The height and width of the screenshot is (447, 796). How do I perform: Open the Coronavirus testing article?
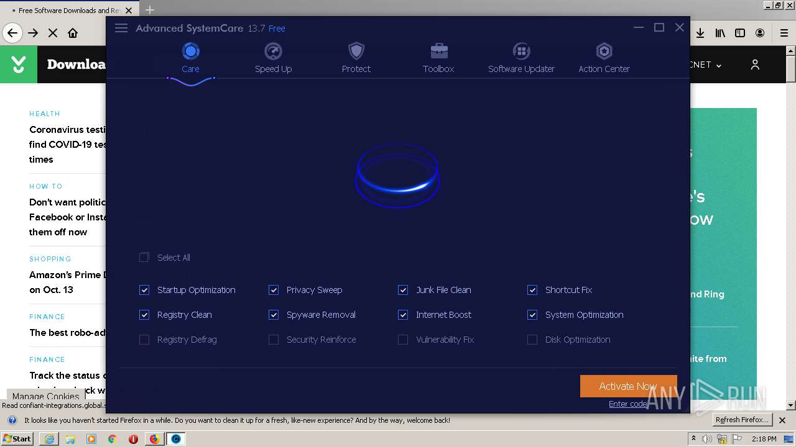(67, 145)
